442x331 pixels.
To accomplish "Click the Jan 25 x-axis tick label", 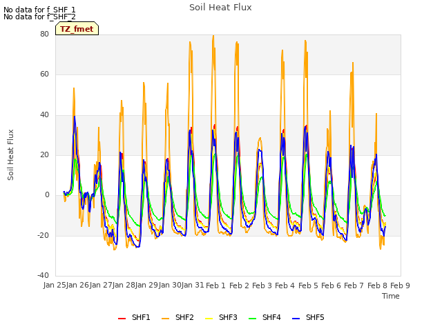I will (x=55, y=285).
